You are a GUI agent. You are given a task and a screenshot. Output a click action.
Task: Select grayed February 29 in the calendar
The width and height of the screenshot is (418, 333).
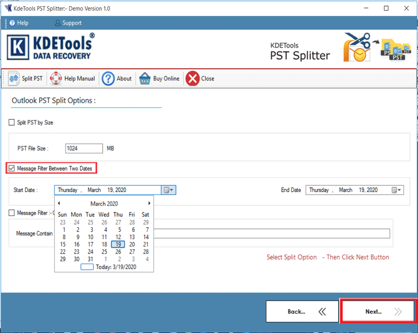[x=146, y=223]
